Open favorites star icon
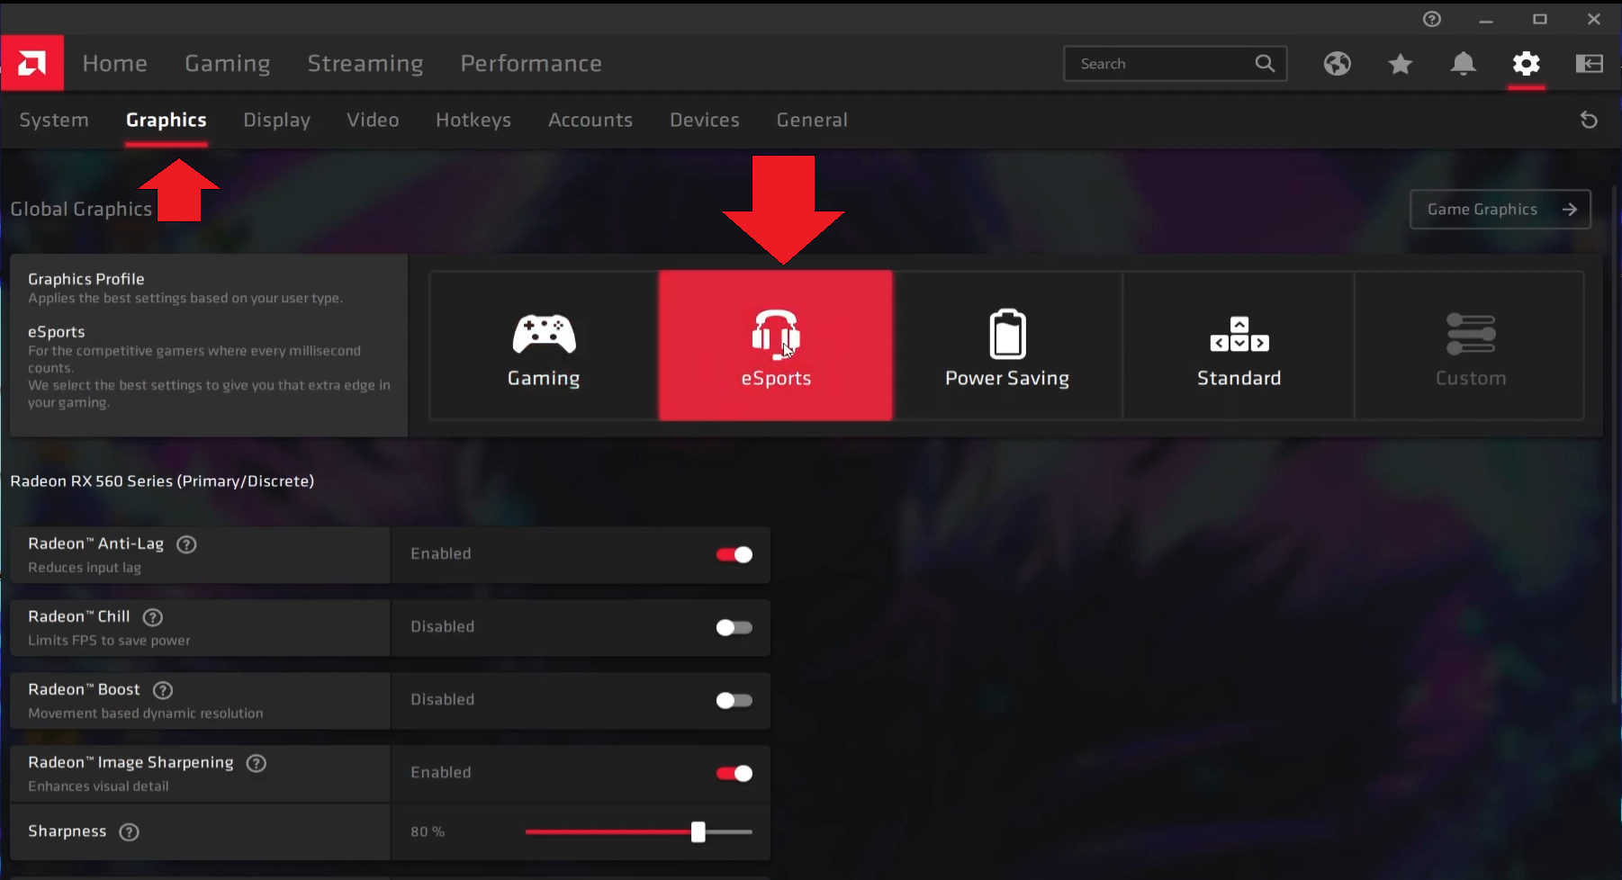This screenshot has width=1622, height=880. (x=1400, y=64)
